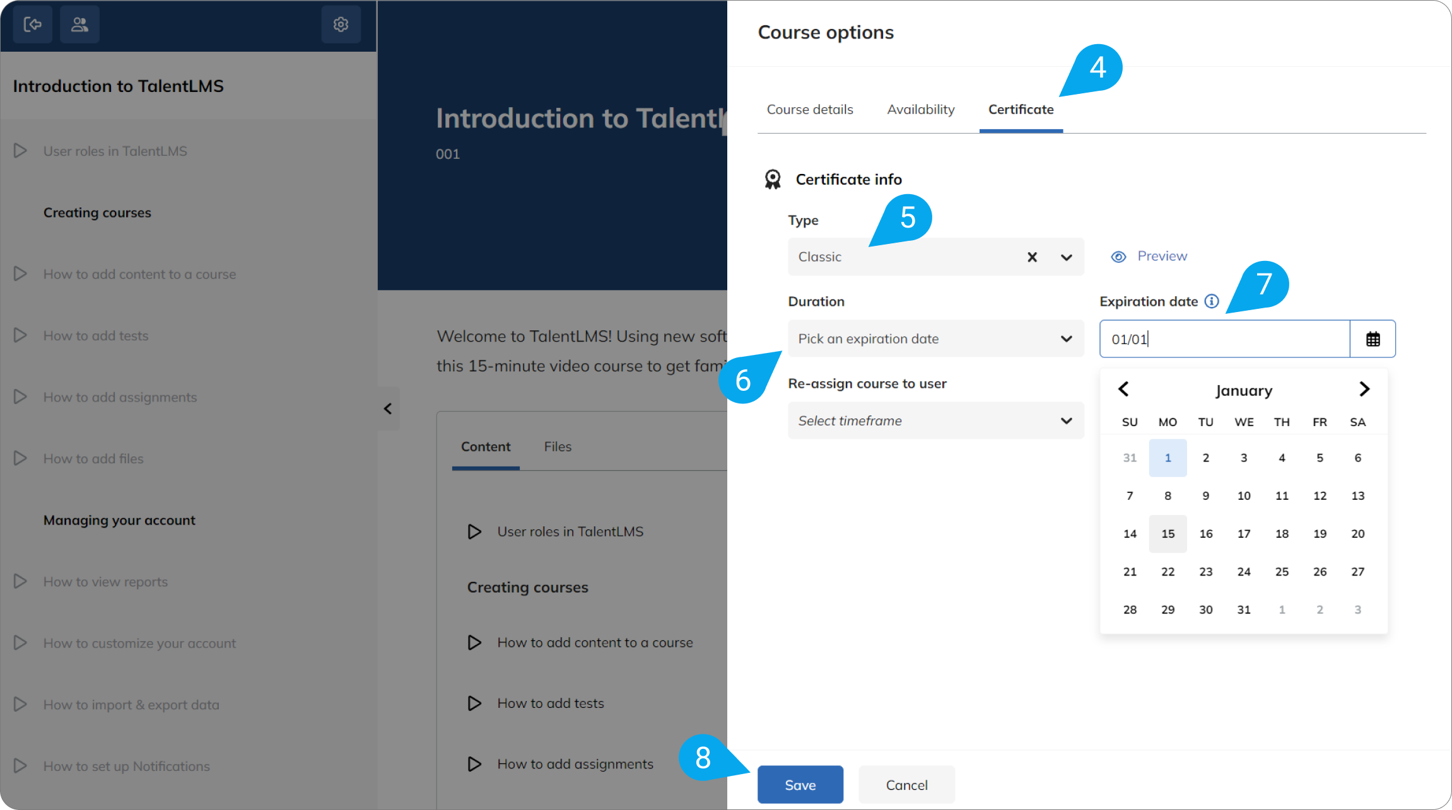Click the play icon beside How to import & export data
This screenshot has width=1452, height=810.
point(20,704)
